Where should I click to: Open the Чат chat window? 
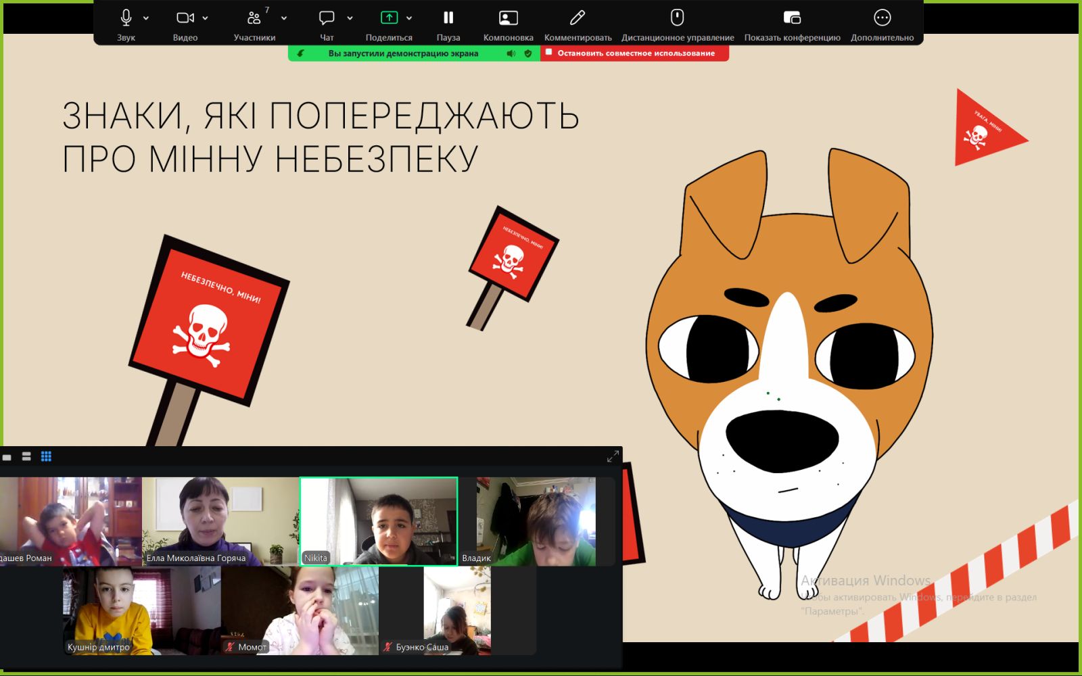pyautogui.click(x=327, y=18)
